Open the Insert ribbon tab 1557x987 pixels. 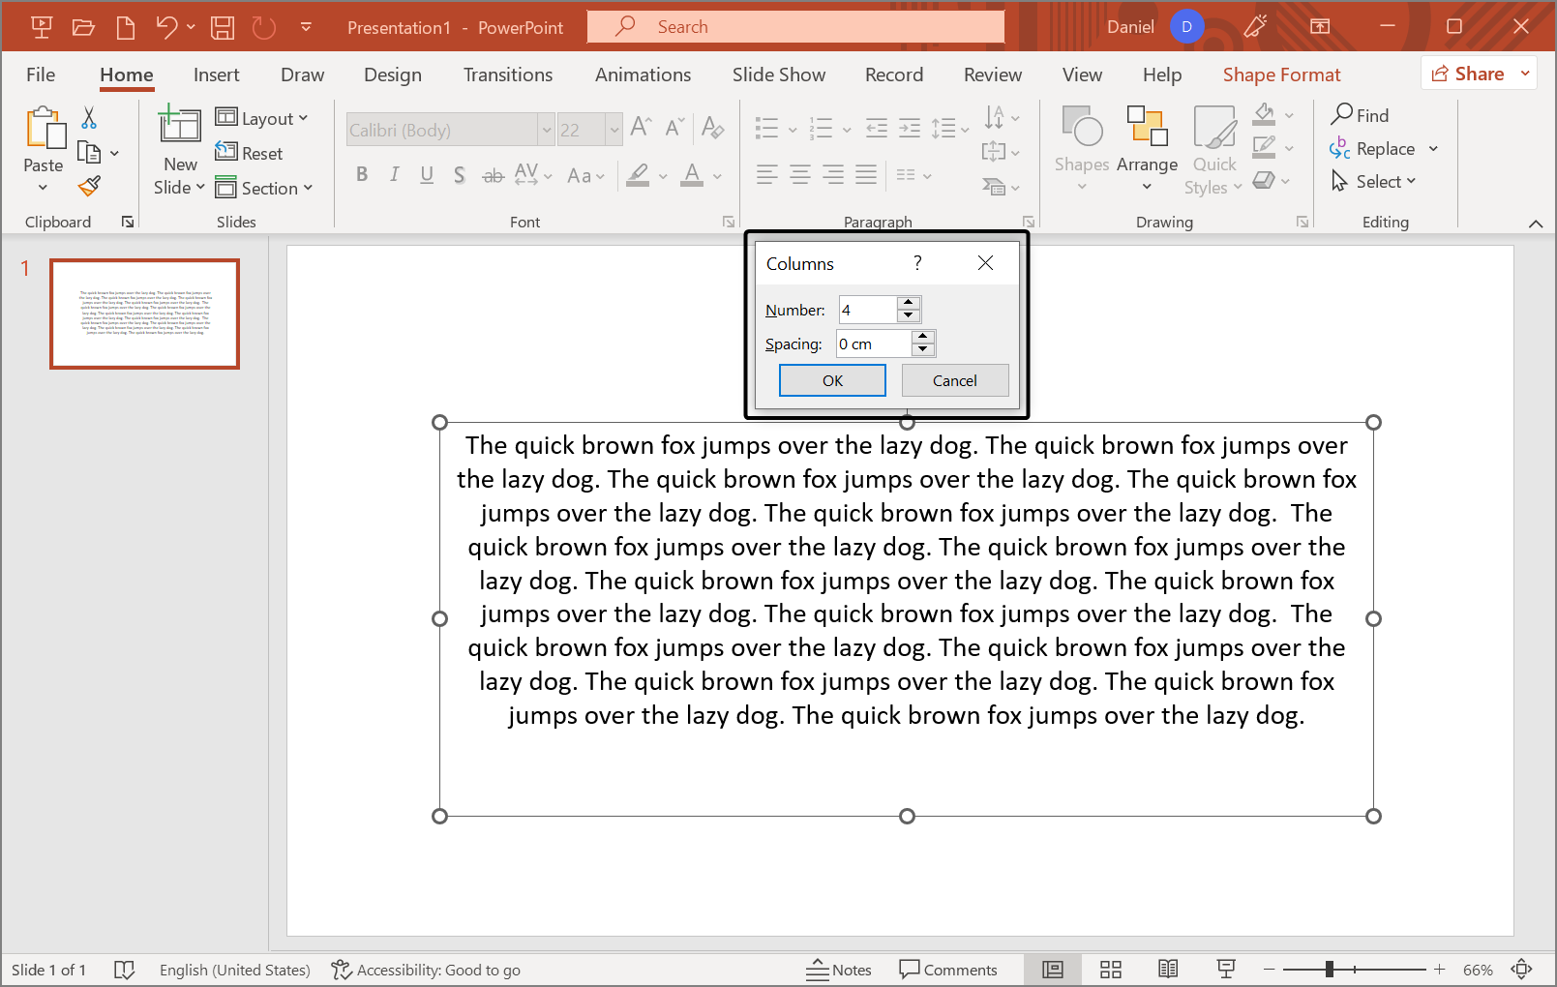coord(216,75)
